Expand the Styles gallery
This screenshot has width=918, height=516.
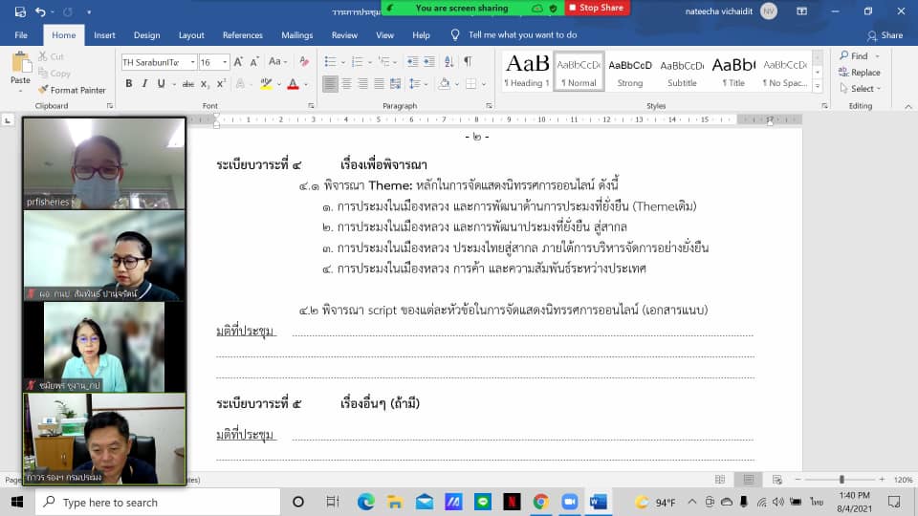pos(818,86)
